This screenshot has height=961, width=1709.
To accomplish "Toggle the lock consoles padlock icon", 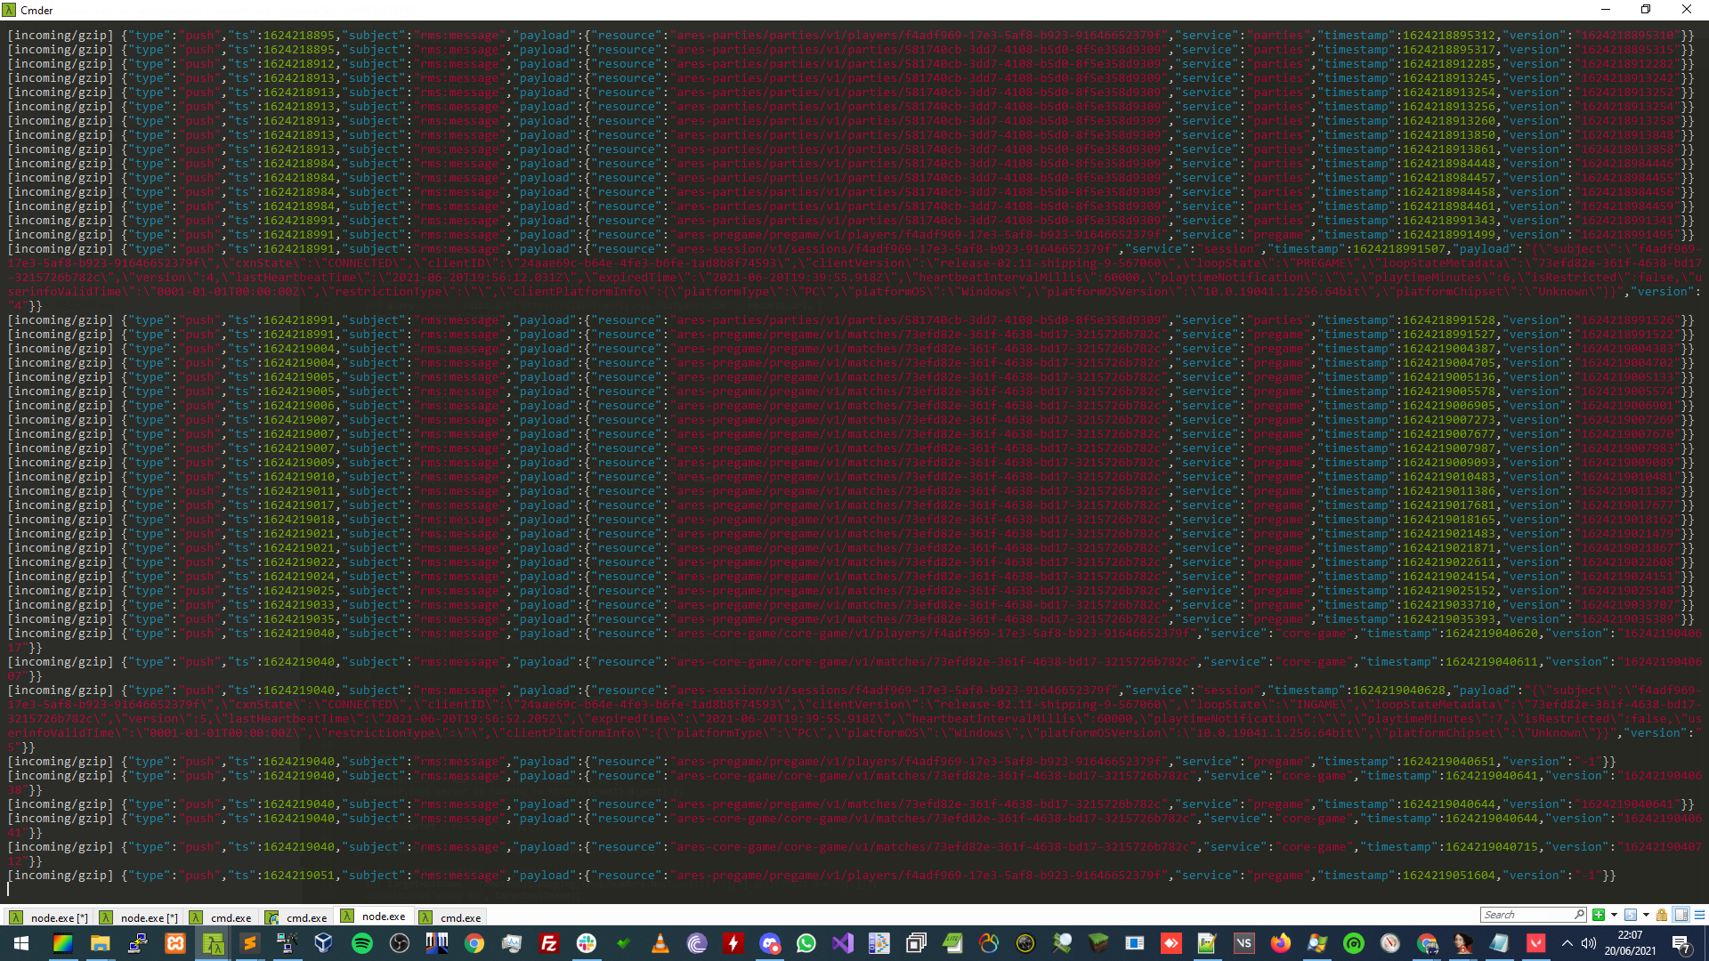I will [1662, 915].
